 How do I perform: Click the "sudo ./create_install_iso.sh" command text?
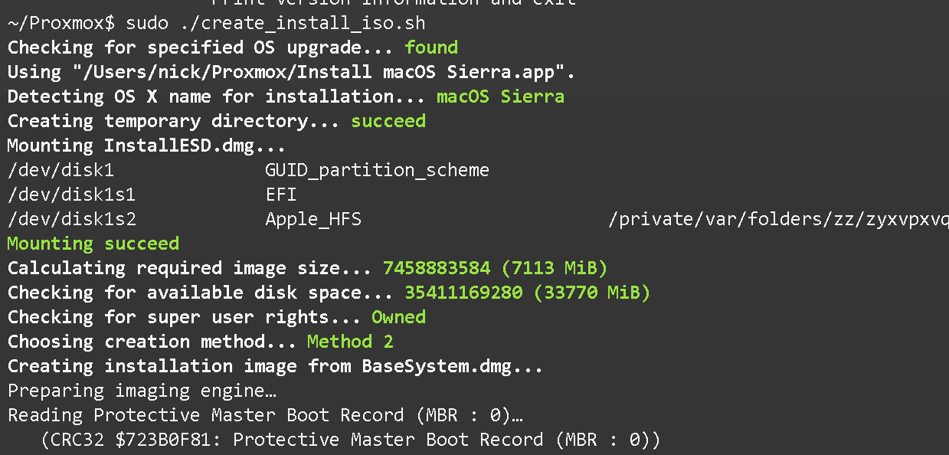tap(276, 23)
